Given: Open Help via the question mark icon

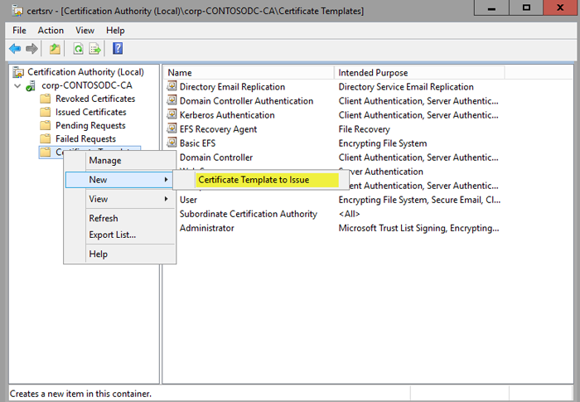Looking at the screenshot, I should click(x=118, y=49).
